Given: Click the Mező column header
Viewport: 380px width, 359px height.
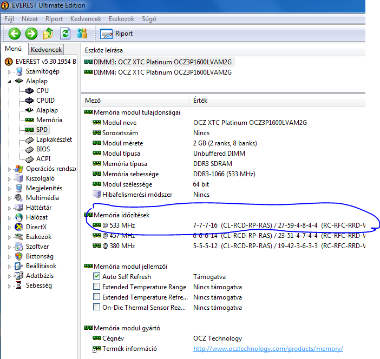Looking at the screenshot, I should [x=135, y=101].
